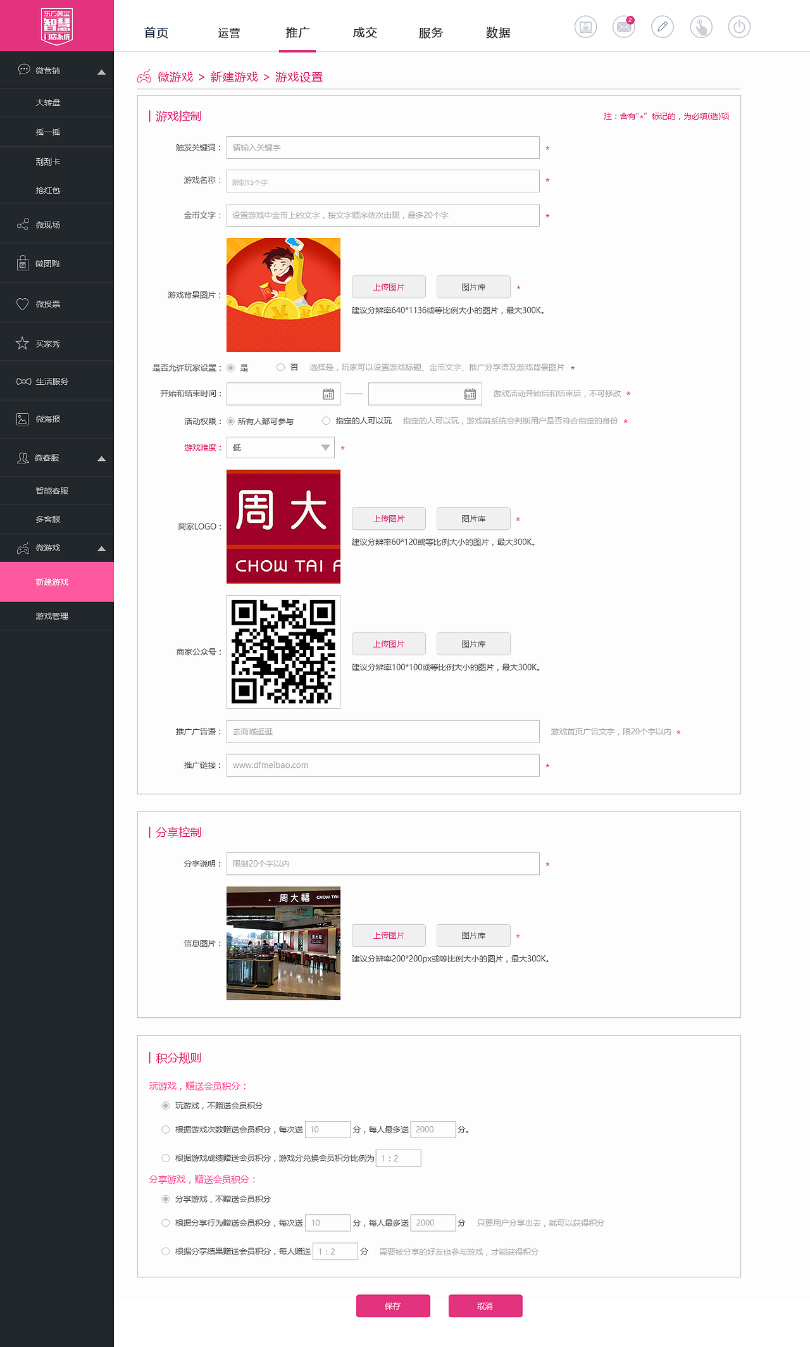Viewport: 810px width, 1347px height.
Task: Focus the 游戏名称 input field
Action: 383,181
